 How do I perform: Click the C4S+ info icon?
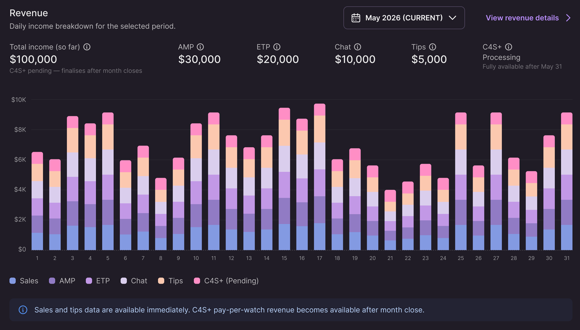509,47
